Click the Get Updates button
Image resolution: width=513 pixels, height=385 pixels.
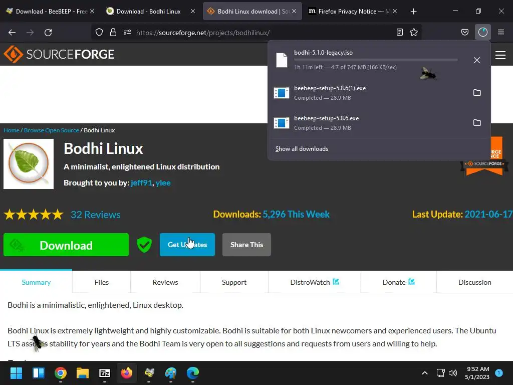click(187, 245)
